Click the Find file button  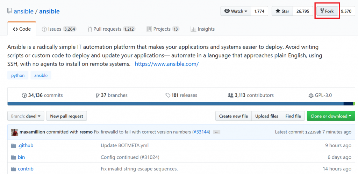(293, 116)
